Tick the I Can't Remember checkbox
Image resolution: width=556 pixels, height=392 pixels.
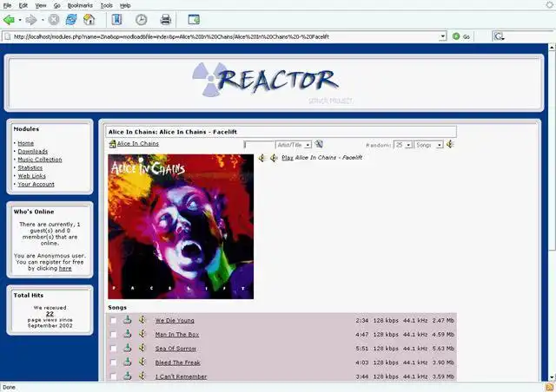click(113, 376)
